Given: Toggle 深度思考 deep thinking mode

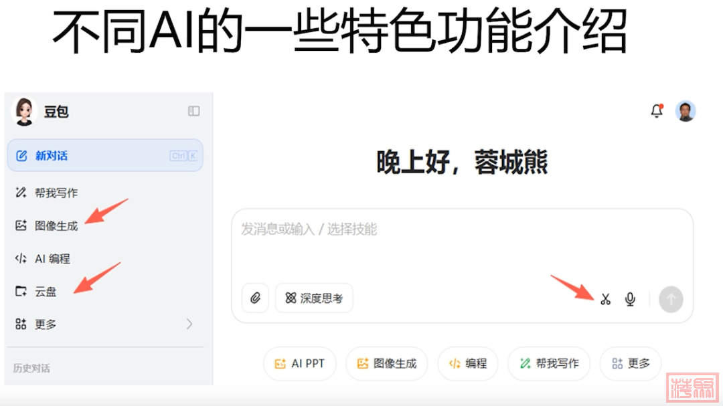Looking at the screenshot, I should click(314, 298).
